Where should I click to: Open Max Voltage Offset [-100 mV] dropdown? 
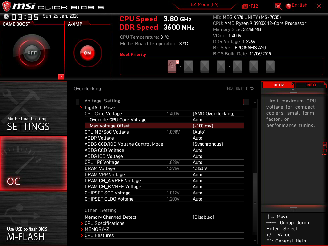pos(203,126)
